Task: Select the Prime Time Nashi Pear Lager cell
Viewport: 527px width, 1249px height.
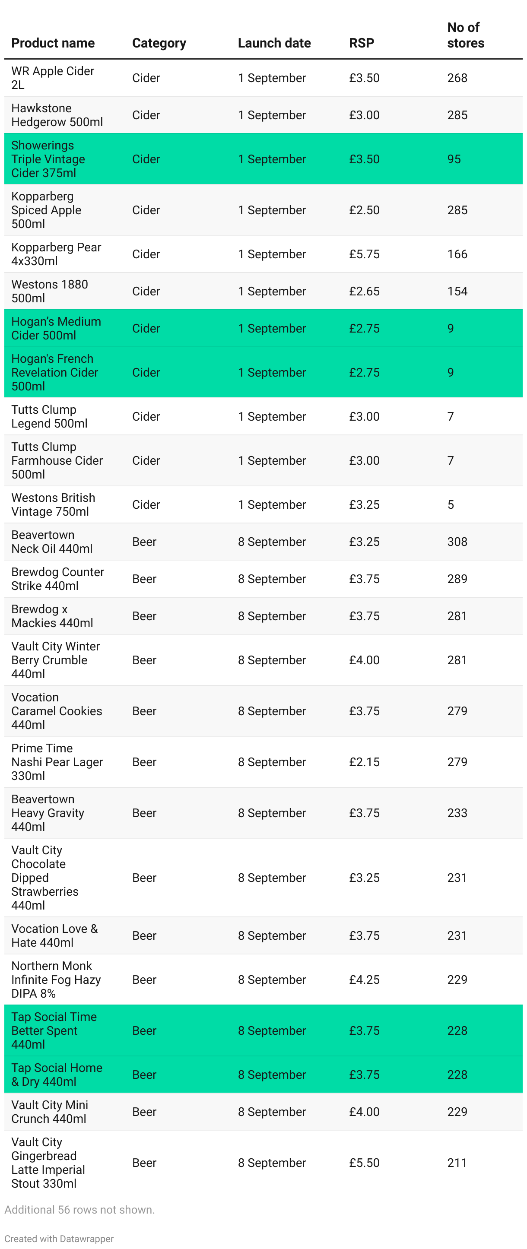Action: [57, 762]
